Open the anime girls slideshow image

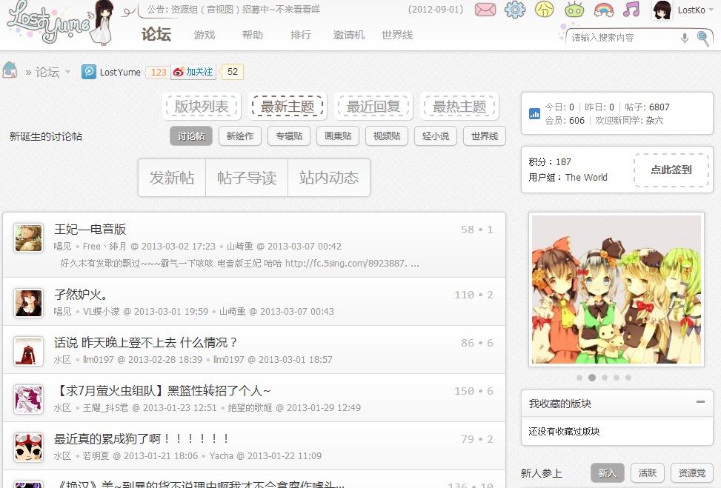coord(617,290)
